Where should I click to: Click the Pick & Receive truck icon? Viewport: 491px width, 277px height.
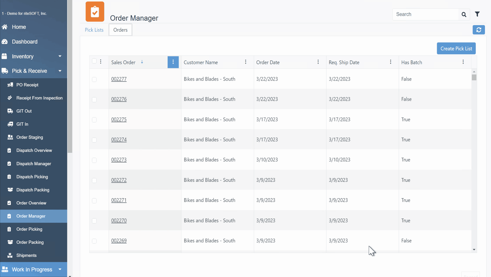[x=5, y=71]
